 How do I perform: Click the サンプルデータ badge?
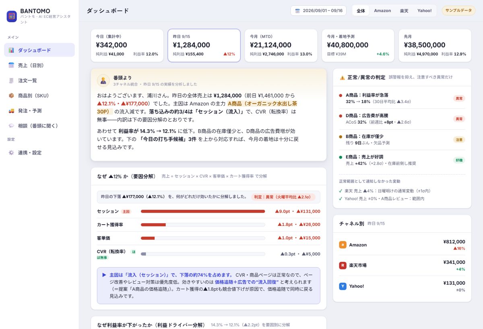(x=458, y=11)
